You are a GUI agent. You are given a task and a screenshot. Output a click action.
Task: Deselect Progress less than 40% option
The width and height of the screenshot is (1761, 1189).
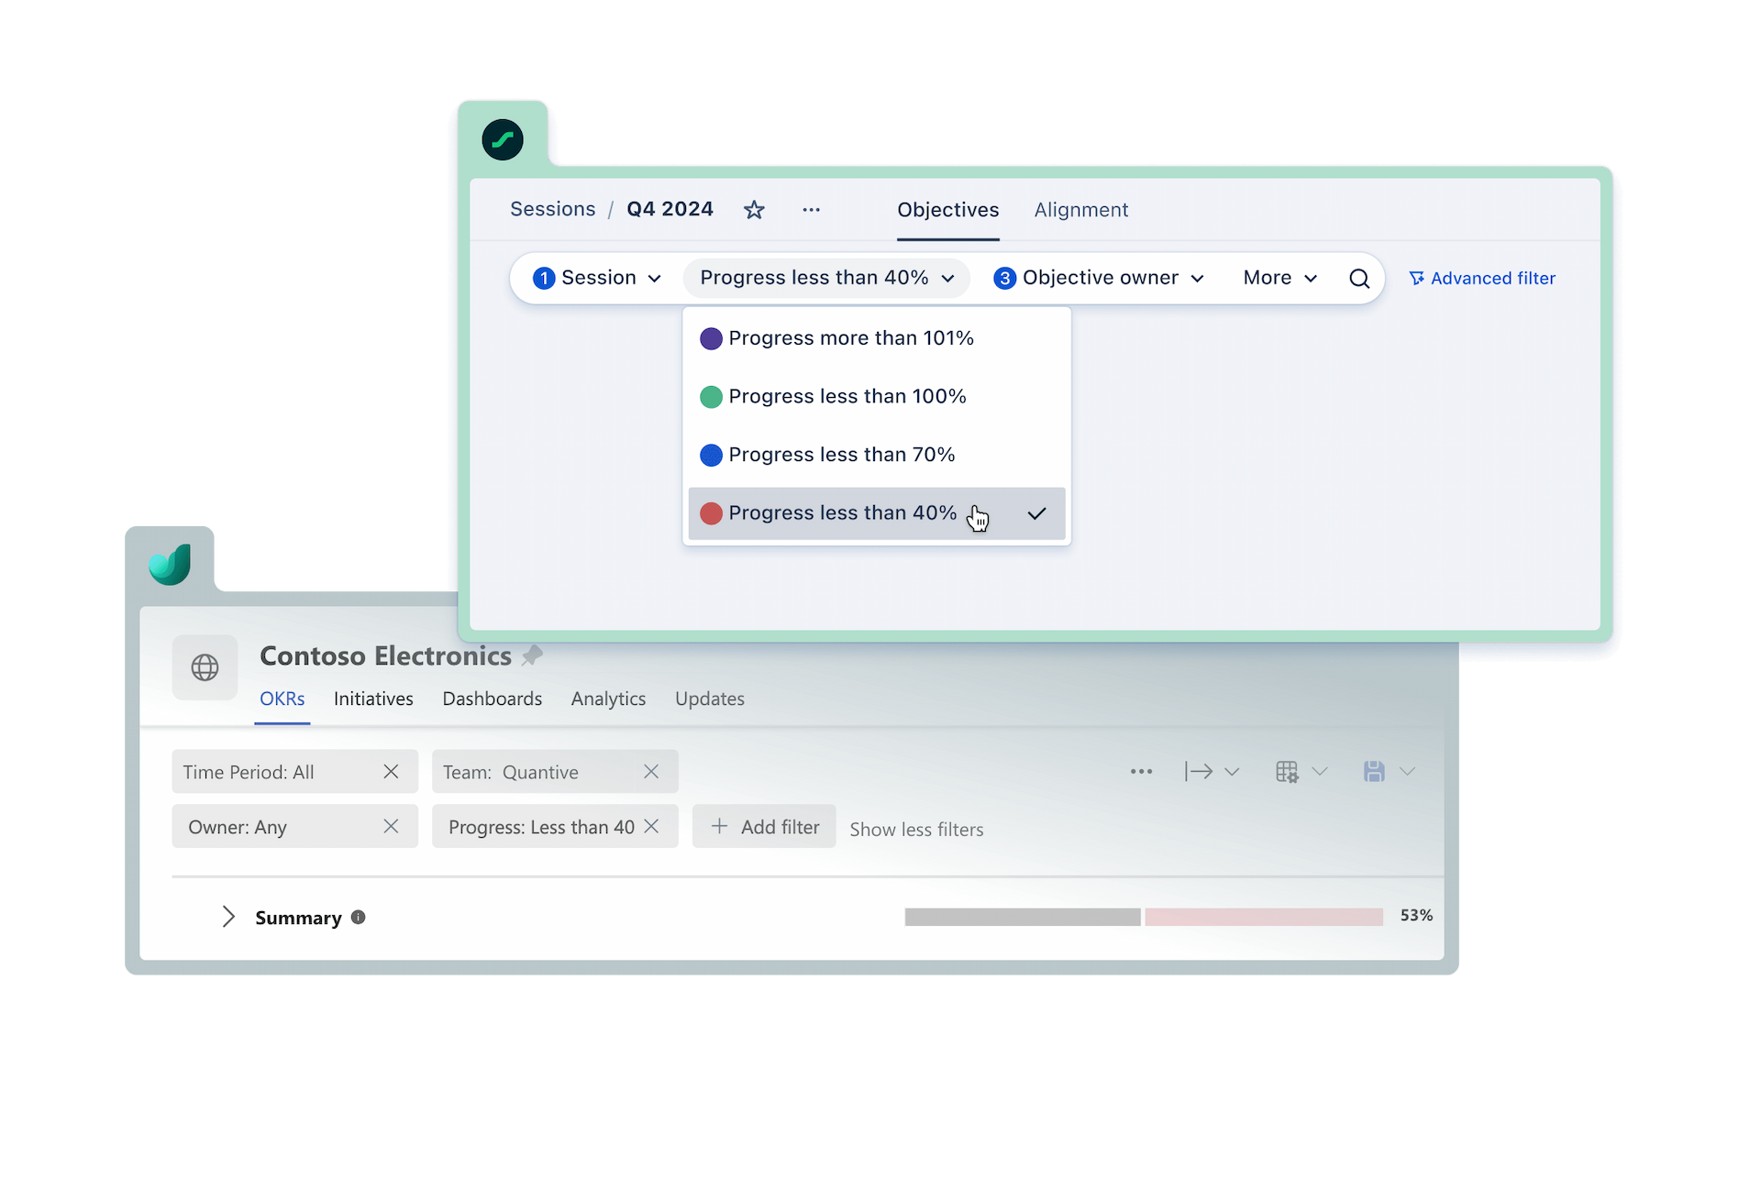pyautogui.click(x=841, y=512)
